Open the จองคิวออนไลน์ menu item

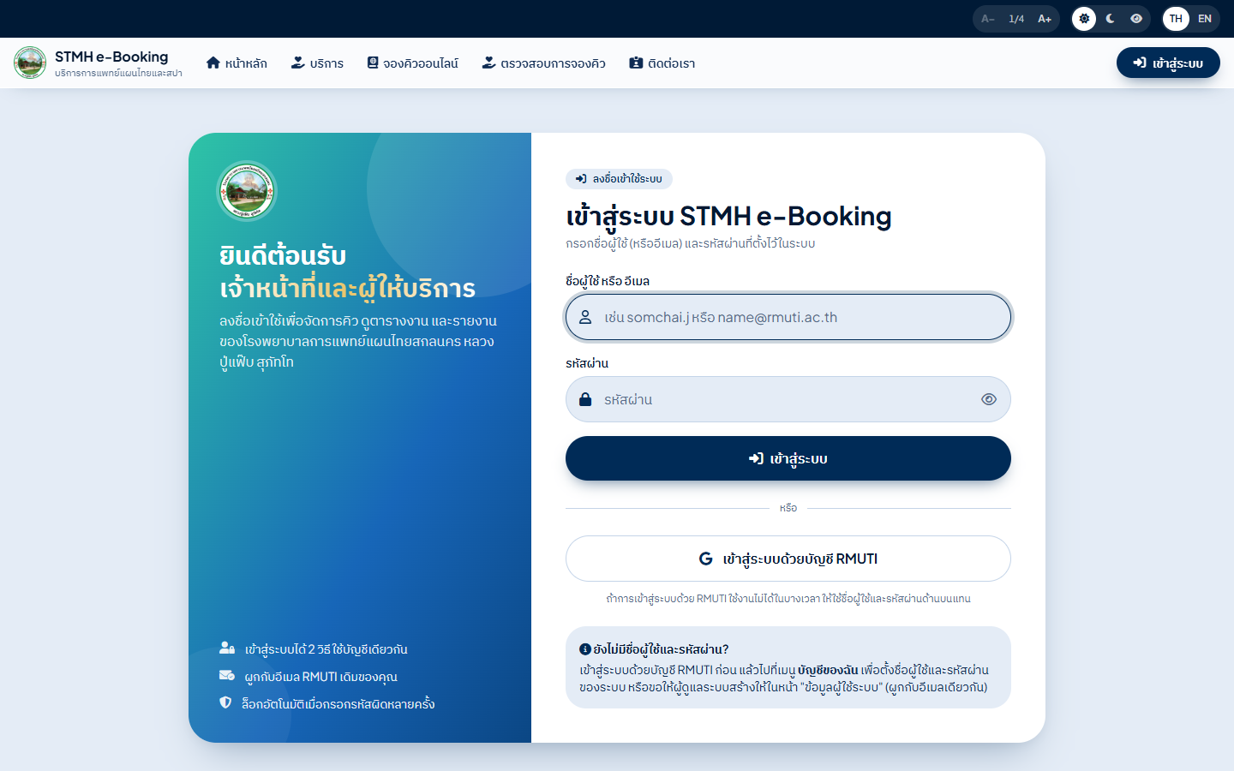coord(413,63)
